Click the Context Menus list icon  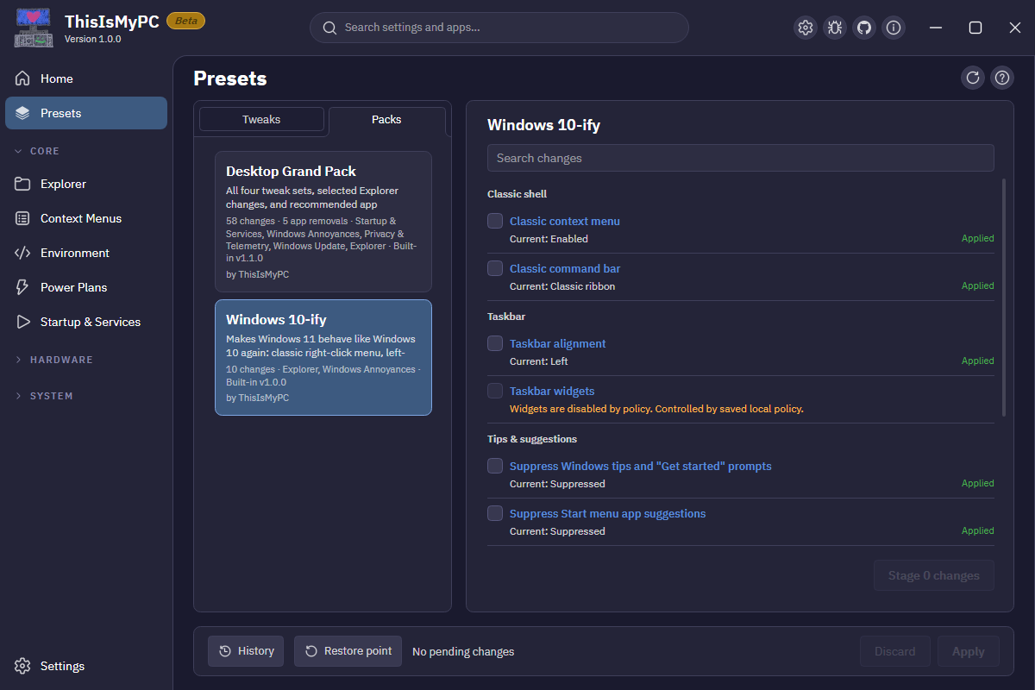[23, 218]
